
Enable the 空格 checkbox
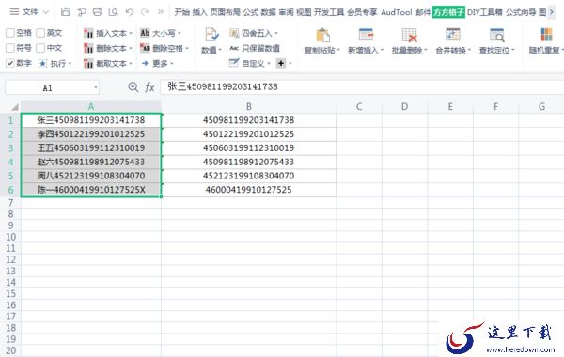point(10,33)
